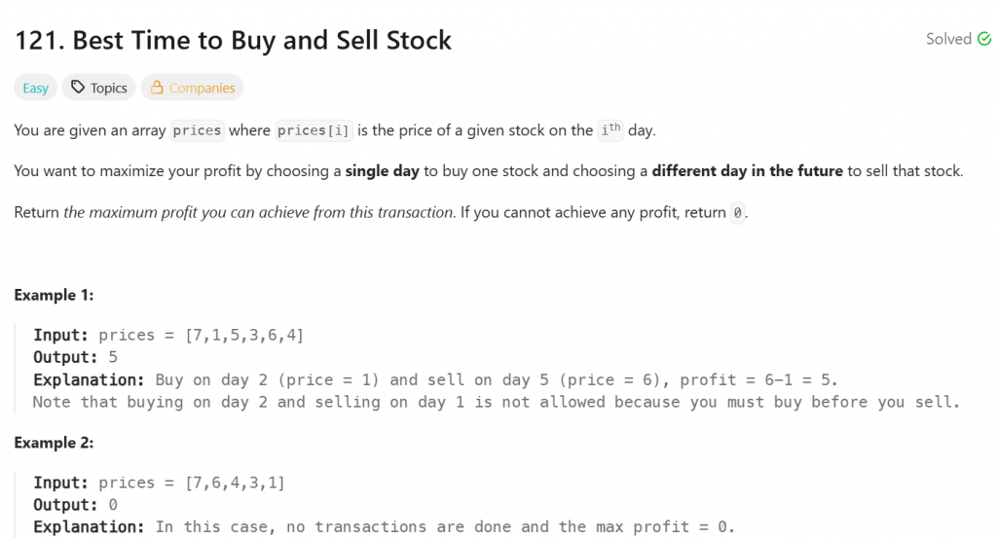This screenshot has width=997, height=540.
Task: Click bold text different day in the future
Action: (x=747, y=171)
